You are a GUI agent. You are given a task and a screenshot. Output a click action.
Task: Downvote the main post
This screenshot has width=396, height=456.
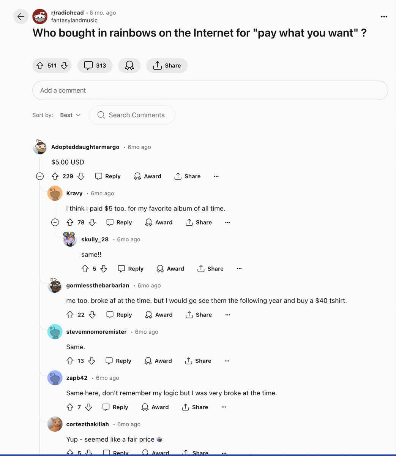coord(64,65)
